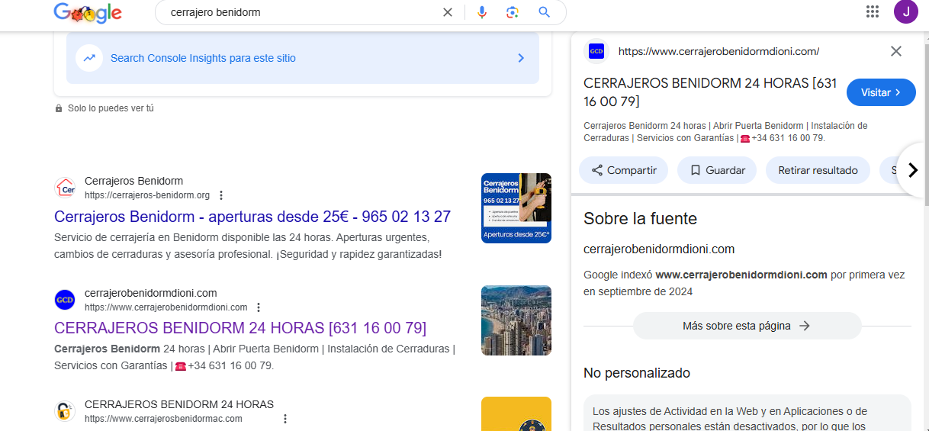Open "Más sobre esta página"
Image resolution: width=929 pixels, height=431 pixels.
coord(747,326)
